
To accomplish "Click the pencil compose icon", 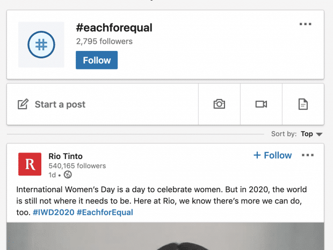I will [x=23, y=104].
